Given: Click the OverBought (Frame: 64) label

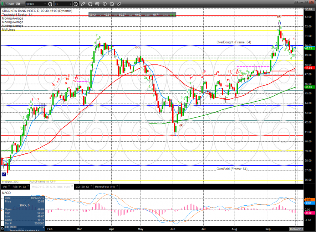Looking at the screenshot, I should pyautogui.click(x=234, y=42).
